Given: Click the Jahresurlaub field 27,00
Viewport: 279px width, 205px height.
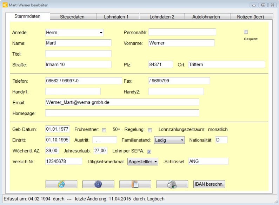Looking at the screenshot, I should pos(100,151).
